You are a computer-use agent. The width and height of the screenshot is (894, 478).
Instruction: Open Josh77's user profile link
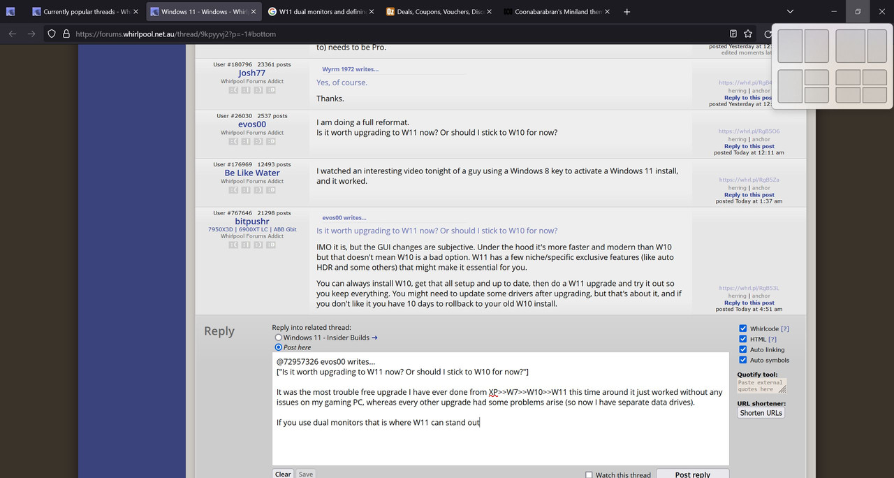252,73
